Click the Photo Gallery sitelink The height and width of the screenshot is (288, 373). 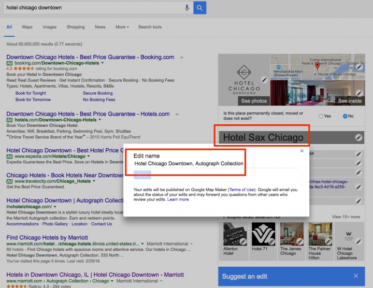55,224
